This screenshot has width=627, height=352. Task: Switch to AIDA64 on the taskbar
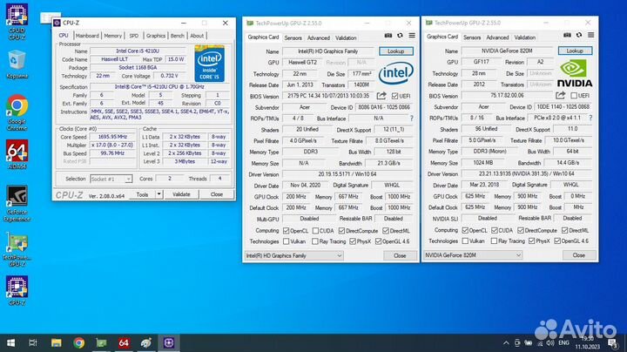[x=124, y=342]
